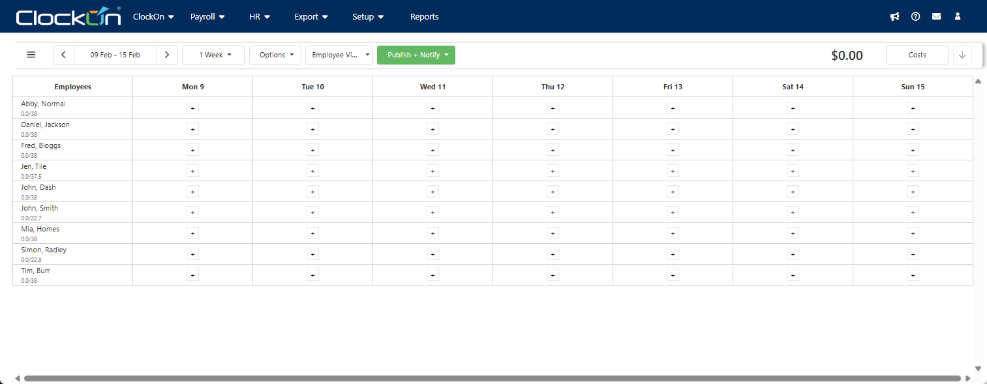The width and height of the screenshot is (987, 384).
Task: Click the 09 Feb - 15 Feb date range
Action: pyautogui.click(x=115, y=55)
